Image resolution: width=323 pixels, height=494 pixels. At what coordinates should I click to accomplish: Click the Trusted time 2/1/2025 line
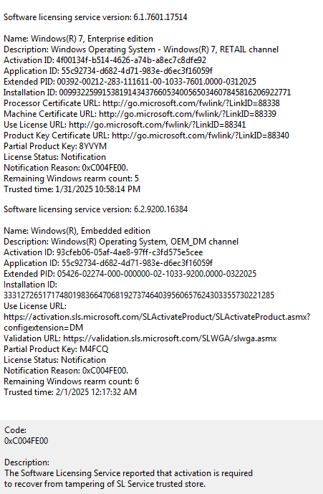70,392
